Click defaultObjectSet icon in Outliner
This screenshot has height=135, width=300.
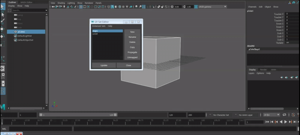pyautogui.click(x=16, y=40)
